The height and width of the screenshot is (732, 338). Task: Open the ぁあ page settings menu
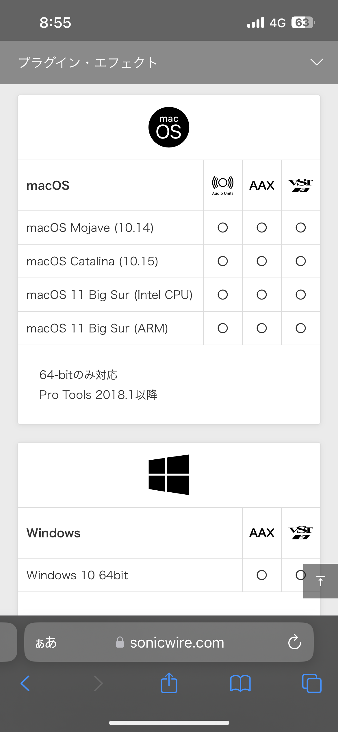(46, 642)
